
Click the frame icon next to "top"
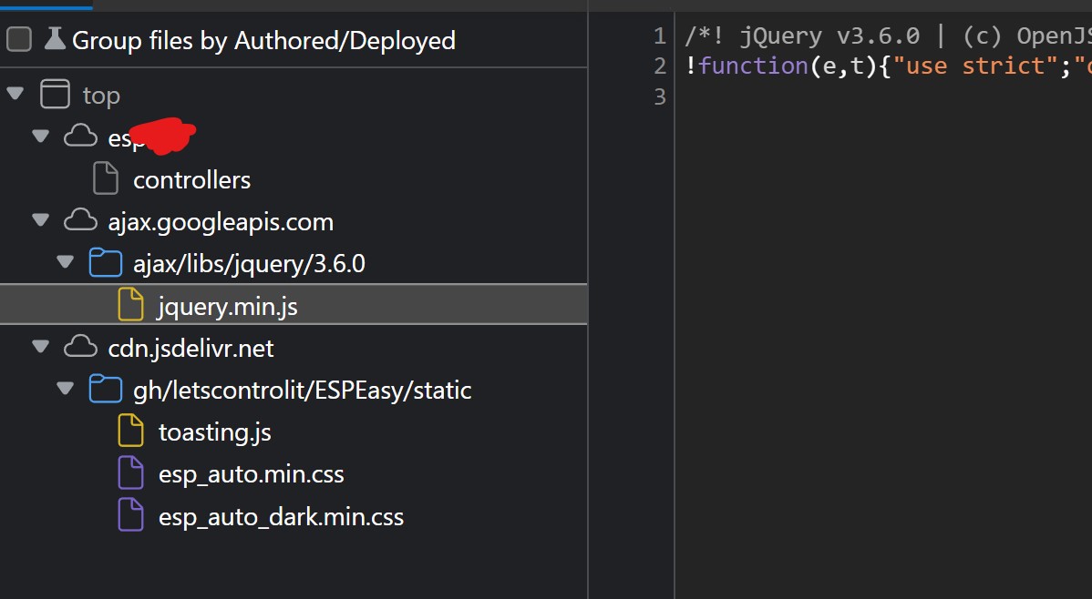click(x=55, y=94)
